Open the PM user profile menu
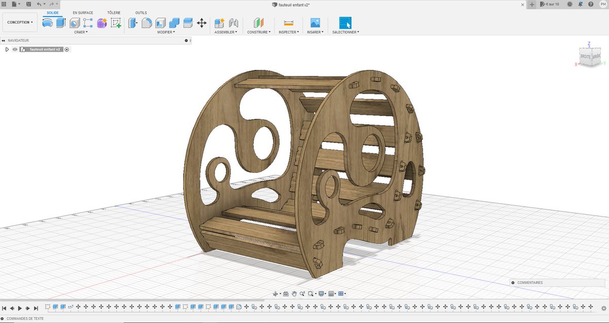 [602, 4]
